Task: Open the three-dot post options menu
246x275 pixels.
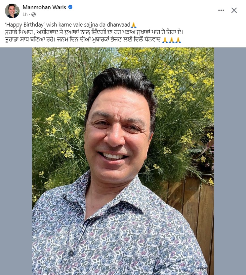Action: (x=221, y=10)
